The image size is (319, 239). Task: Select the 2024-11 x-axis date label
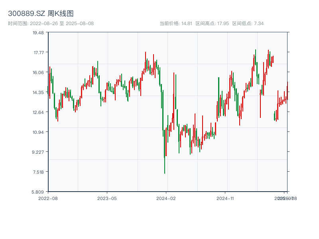[x=225, y=198]
